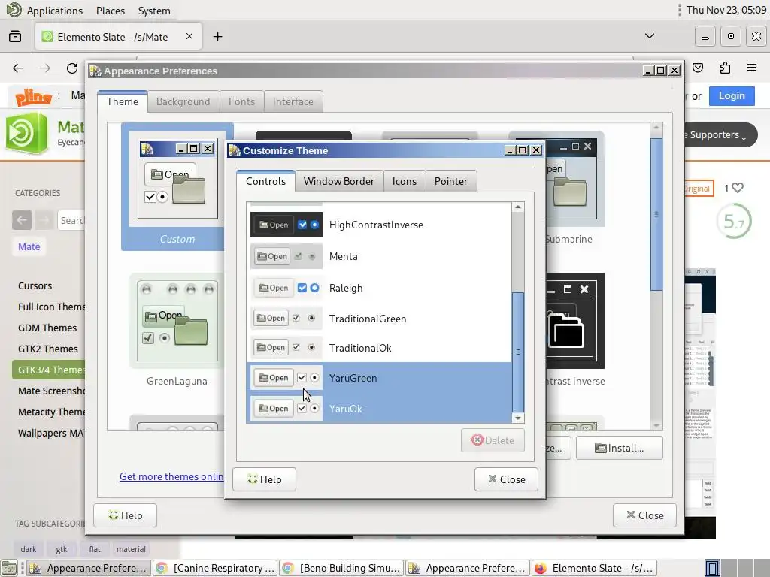The width and height of the screenshot is (770, 577).
Task: Open the Controls tab in Customize Theme
Action: tap(265, 181)
